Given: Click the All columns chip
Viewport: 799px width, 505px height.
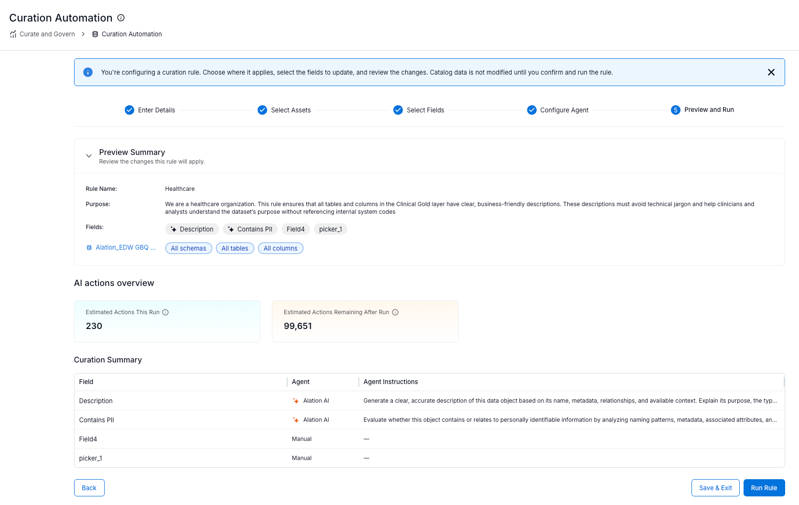Looking at the screenshot, I should pyautogui.click(x=281, y=248).
